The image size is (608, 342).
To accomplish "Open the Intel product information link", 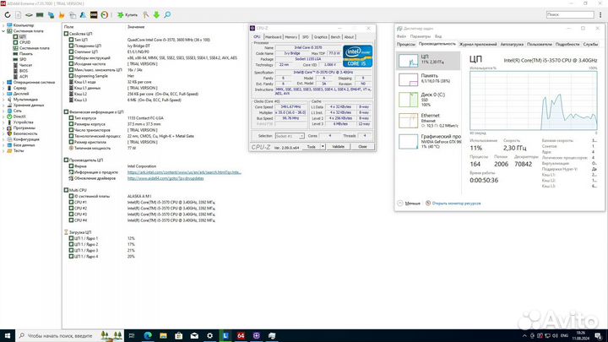I will tap(184, 172).
